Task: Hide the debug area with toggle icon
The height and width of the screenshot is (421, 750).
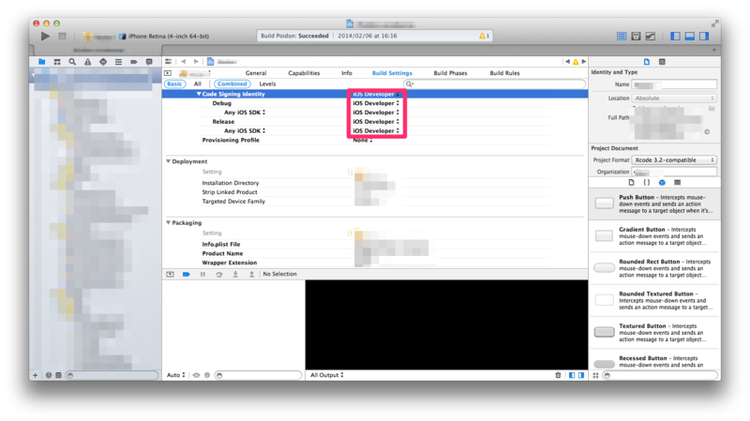Action: (x=170, y=274)
